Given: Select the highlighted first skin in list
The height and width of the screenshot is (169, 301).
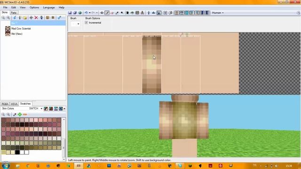Looking at the screenshot, I should coord(38,23).
